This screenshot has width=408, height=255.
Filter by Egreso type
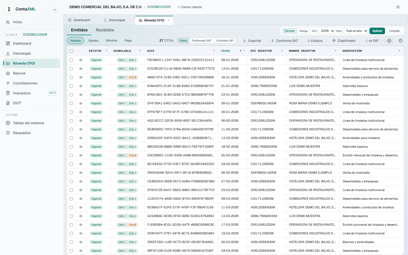click(93, 41)
